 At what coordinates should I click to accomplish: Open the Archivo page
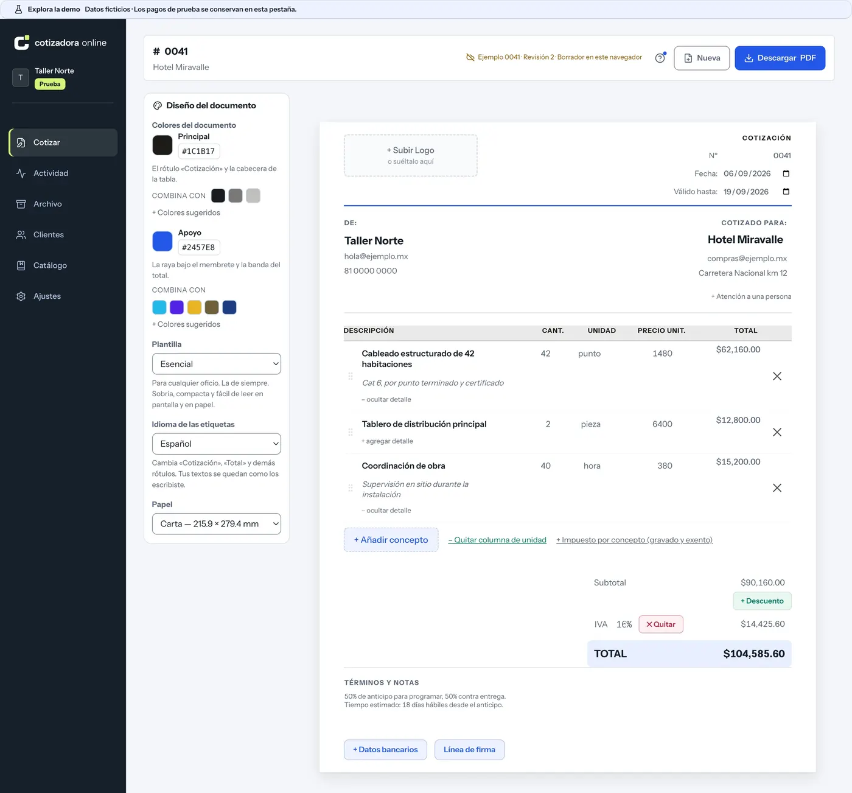tap(63, 204)
